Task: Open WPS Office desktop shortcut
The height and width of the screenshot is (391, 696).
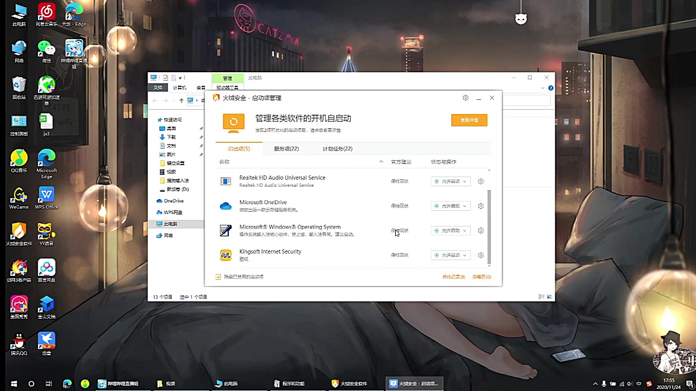Action: click(x=46, y=198)
